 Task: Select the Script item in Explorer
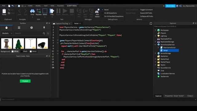tap(169, 50)
